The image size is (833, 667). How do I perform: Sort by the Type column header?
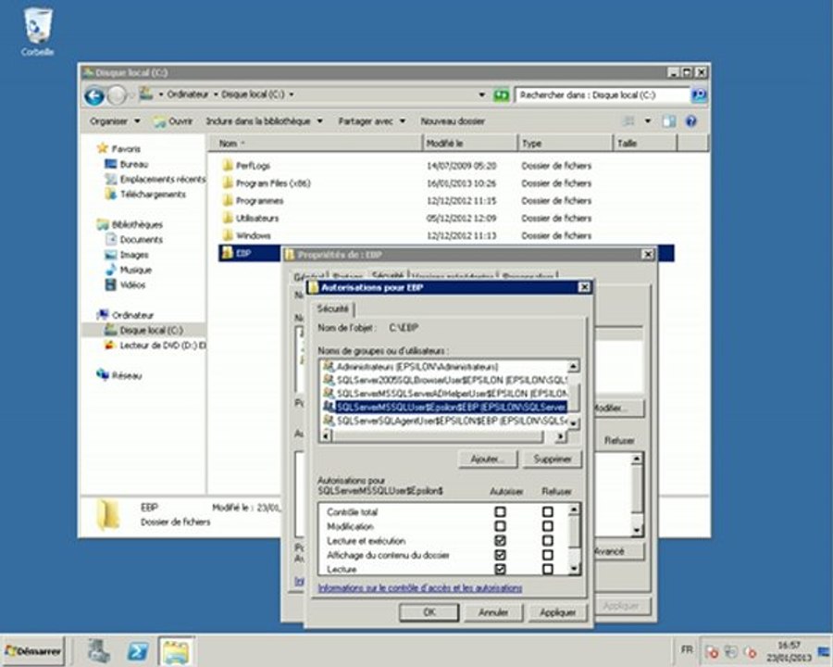[x=566, y=143]
